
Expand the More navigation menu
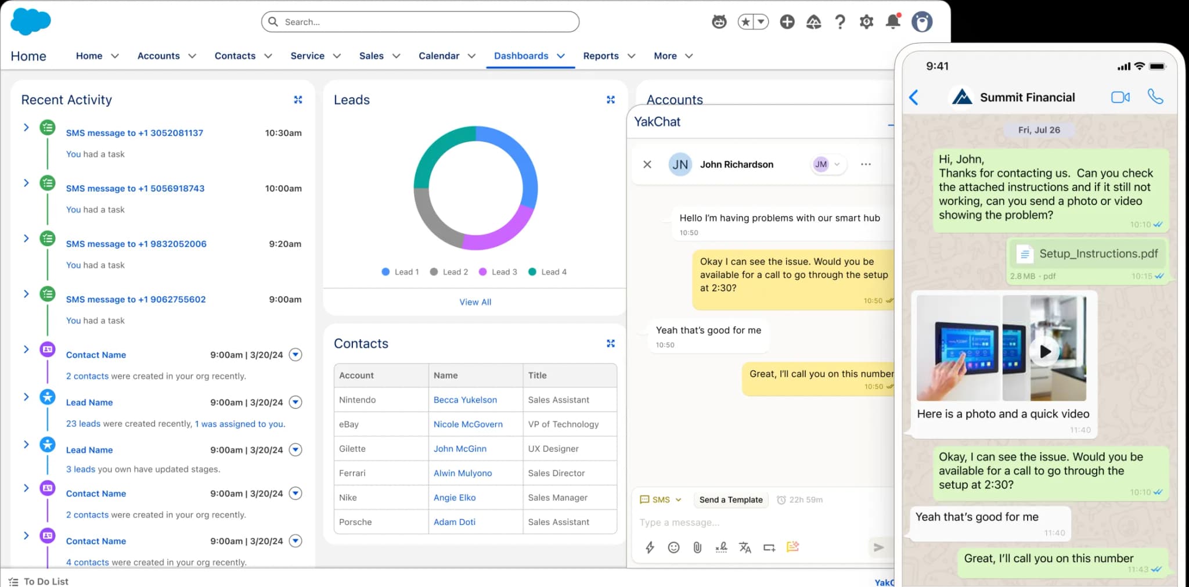coord(673,56)
